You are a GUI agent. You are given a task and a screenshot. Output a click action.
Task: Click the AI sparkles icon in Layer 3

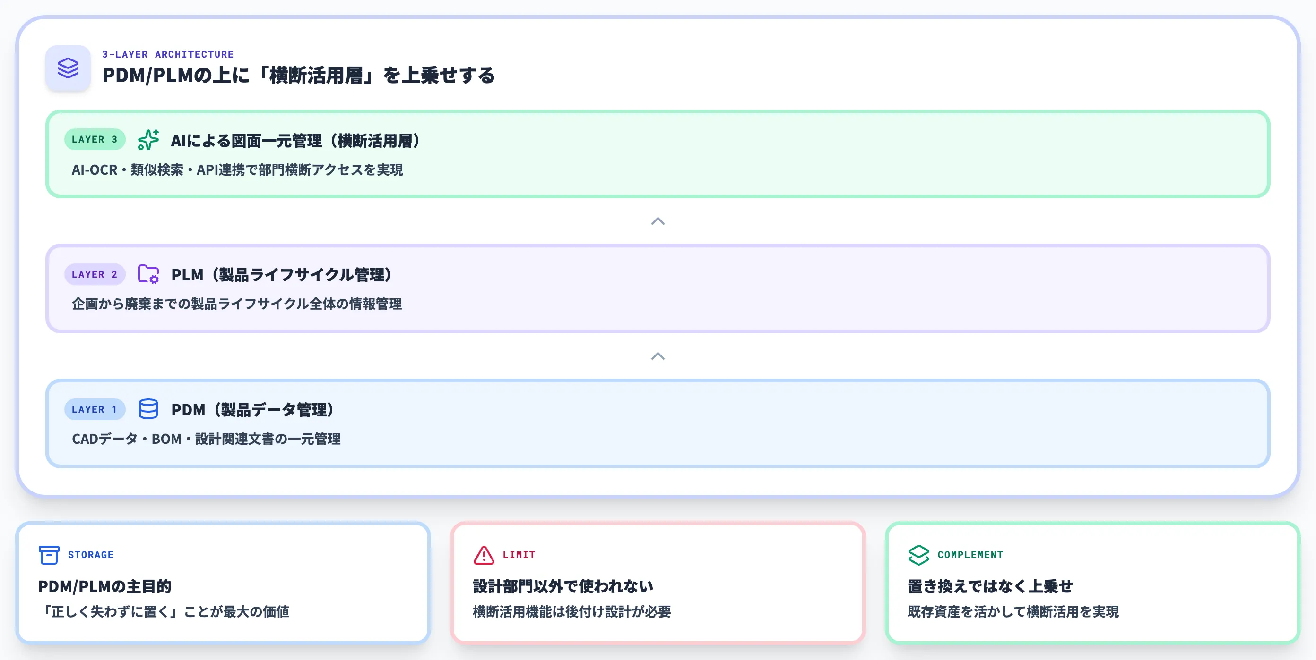coord(148,140)
